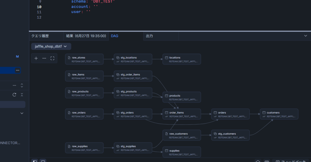Screen dimensions: 311x162
Task: Select the stg_orders node in DAG
Action: [133, 114]
